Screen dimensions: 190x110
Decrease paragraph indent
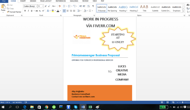[80, 6]
